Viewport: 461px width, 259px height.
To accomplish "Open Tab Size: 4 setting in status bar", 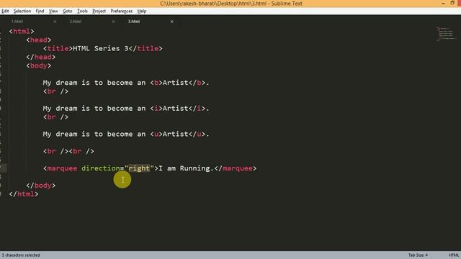I will pyautogui.click(x=418, y=255).
